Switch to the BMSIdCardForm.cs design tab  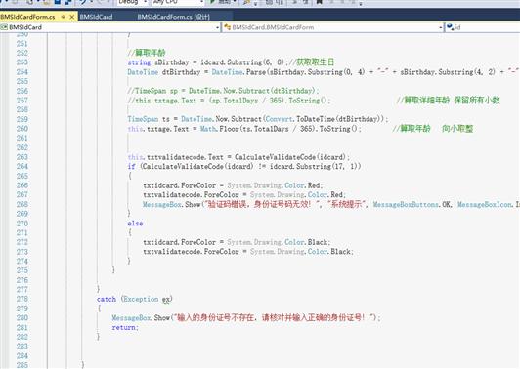click(173, 17)
